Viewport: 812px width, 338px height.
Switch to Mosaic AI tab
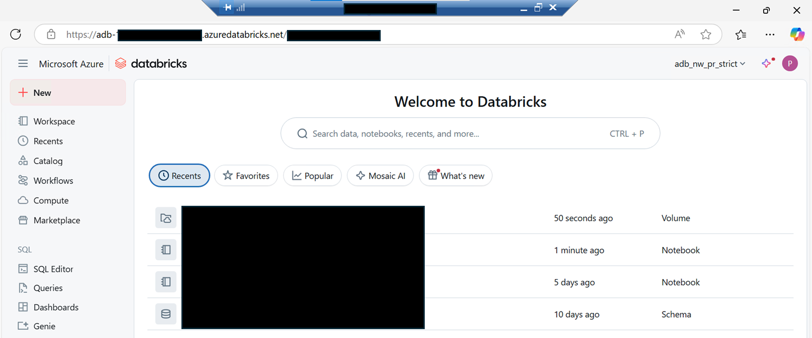click(x=380, y=175)
